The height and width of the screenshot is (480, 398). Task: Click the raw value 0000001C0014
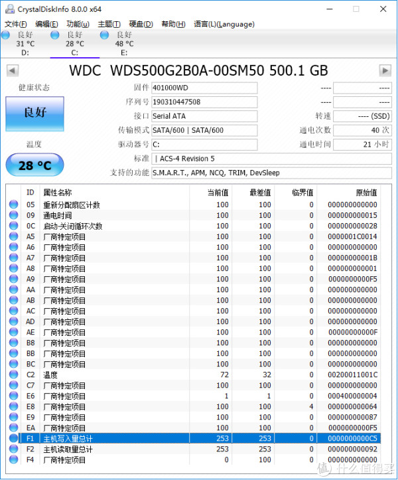point(352,236)
